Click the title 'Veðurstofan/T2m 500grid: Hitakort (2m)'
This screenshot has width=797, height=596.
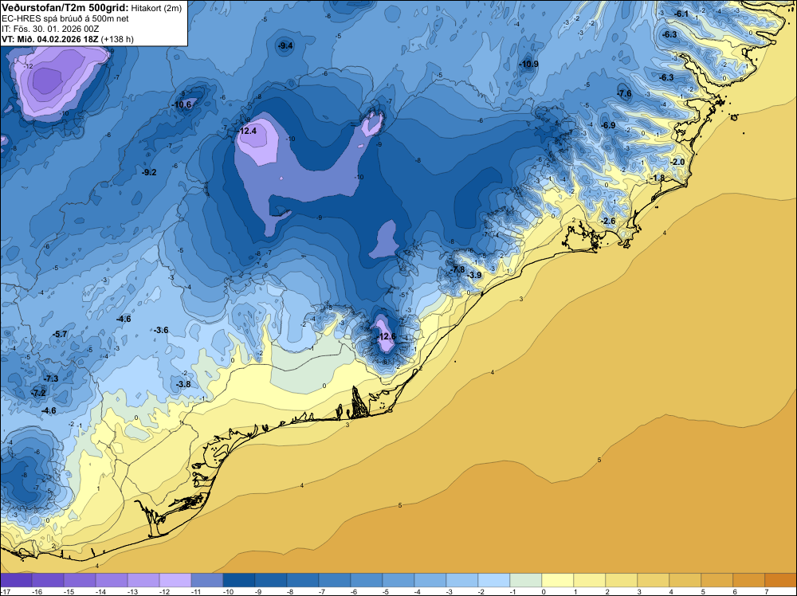(x=91, y=8)
